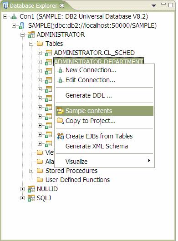Open the view menu dropdown triangle
Viewport: 178px width, 241px height.
[x=154, y=6]
